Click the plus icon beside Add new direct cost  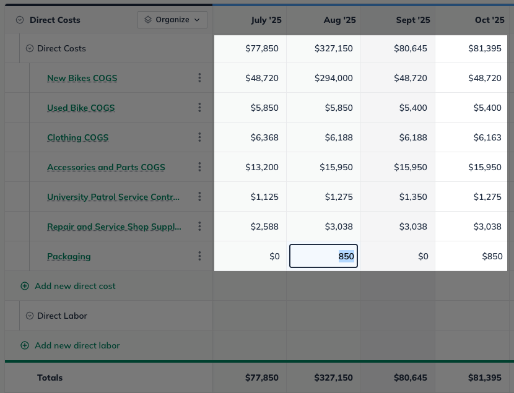click(x=25, y=285)
